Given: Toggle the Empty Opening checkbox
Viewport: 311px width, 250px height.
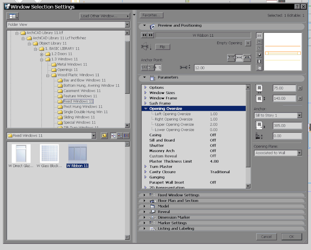Looking at the screenshot, I should pyautogui.click(x=248, y=43).
